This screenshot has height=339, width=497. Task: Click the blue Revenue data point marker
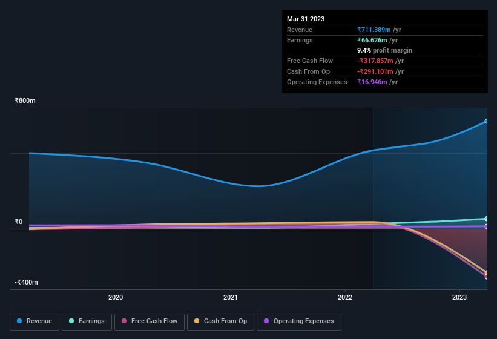(x=487, y=121)
